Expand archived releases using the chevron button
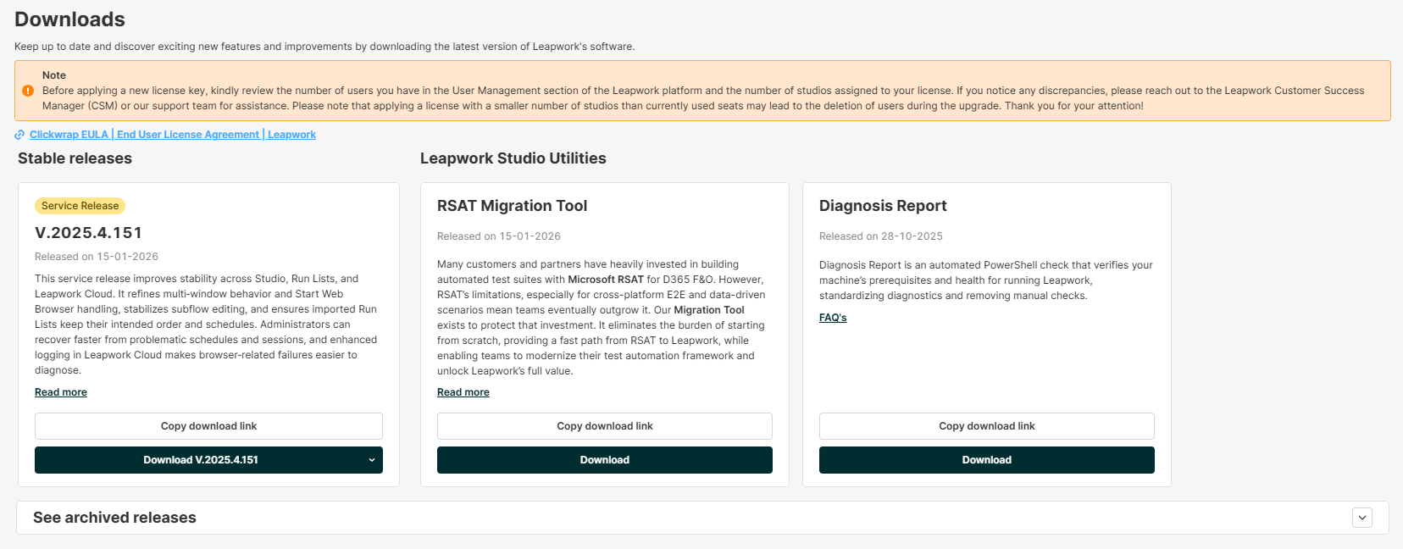This screenshot has width=1403, height=549. 1361,518
